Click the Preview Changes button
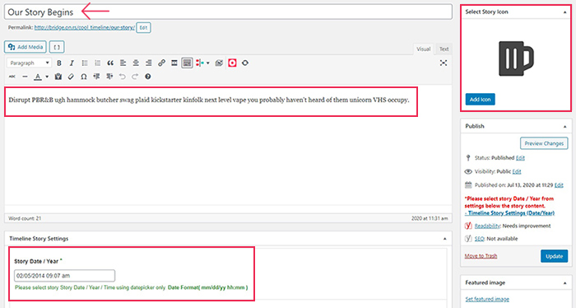Viewport: 576px width, 308px height. (x=544, y=143)
